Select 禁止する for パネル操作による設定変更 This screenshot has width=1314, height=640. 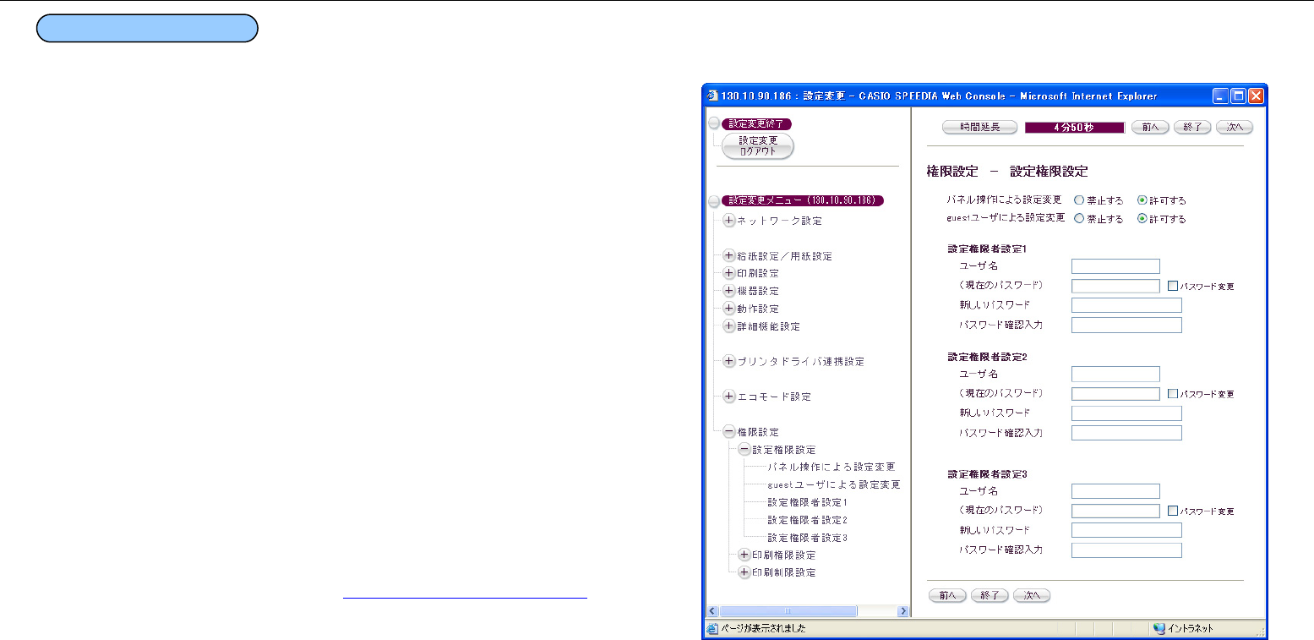(x=1078, y=201)
